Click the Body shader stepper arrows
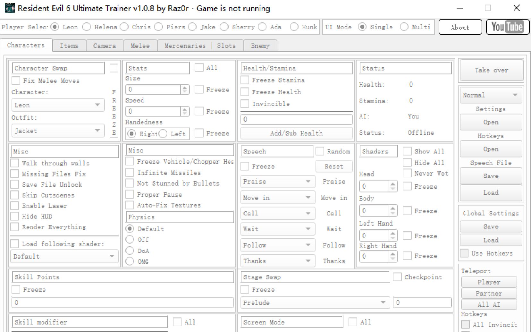 pyautogui.click(x=393, y=210)
